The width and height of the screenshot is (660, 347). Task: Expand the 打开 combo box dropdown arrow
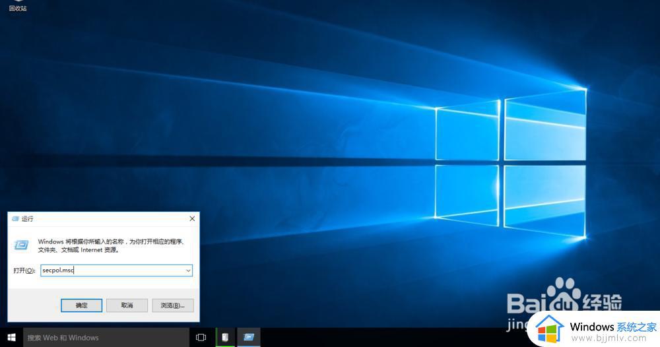point(188,270)
